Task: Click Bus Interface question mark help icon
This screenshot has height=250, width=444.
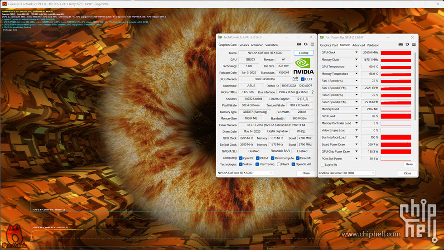Action: coord(313,92)
